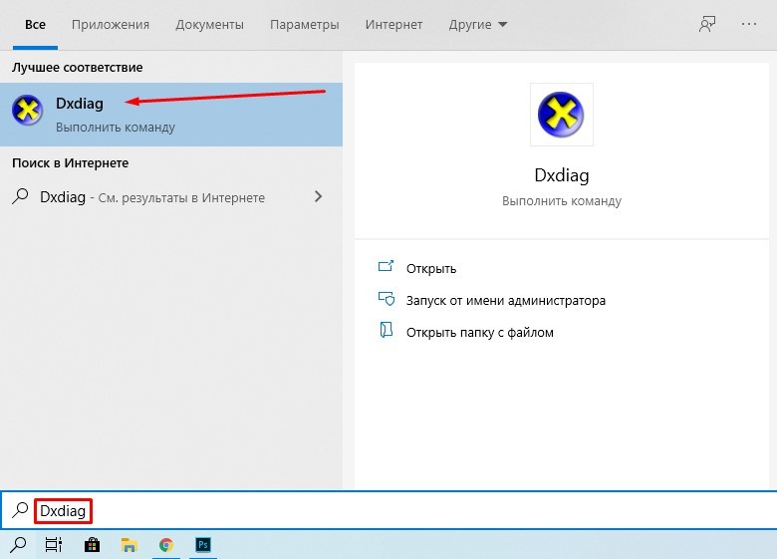
Task: Open Microsoft Store from taskbar
Action: pyautogui.click(x=92, y=545)
